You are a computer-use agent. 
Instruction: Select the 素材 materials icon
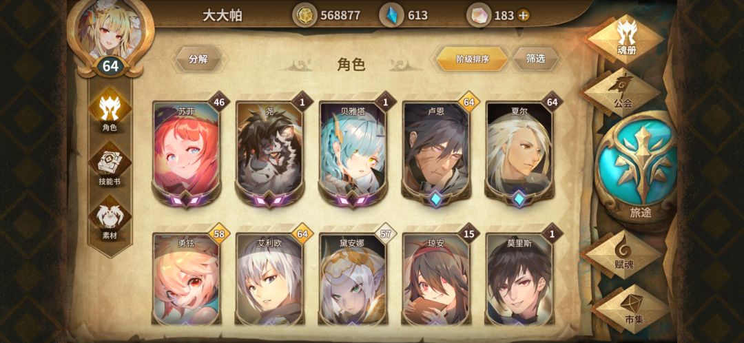110,218
